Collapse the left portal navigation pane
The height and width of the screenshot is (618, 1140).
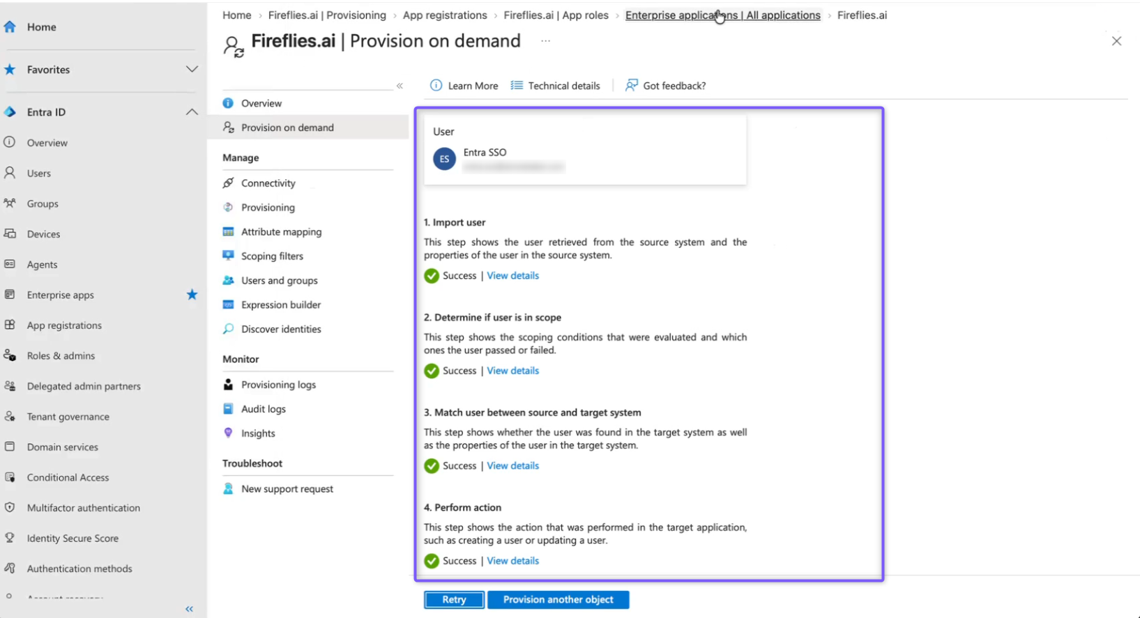(x=189, y=609)
